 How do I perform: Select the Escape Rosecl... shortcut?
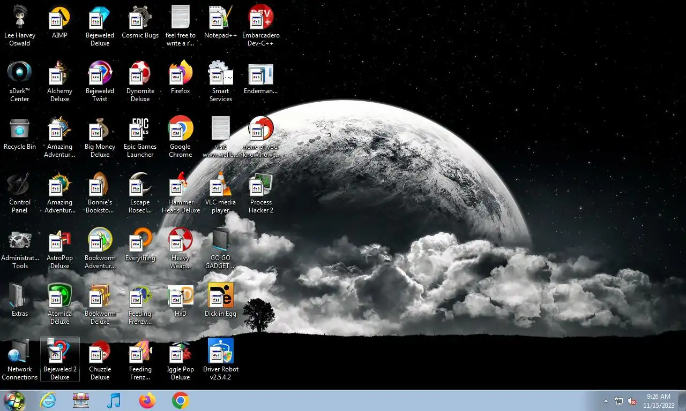coord(140,193)
